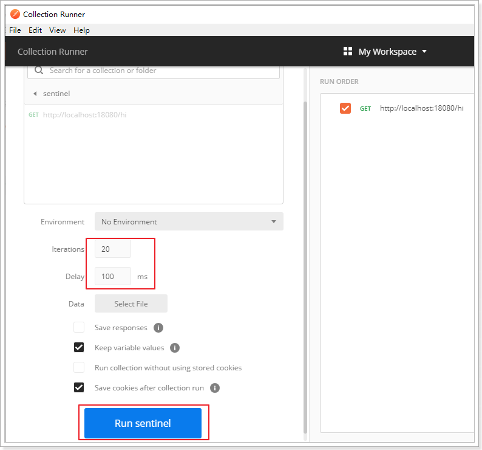Enable the Save responses checkbox
The image size is (482, 450).
point(79,328)
